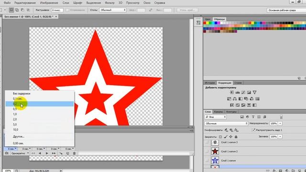Viewport: 306px width, 172px height.
Task: Open the 'Фильтр' menu
Action: click(x=109, y=3)
